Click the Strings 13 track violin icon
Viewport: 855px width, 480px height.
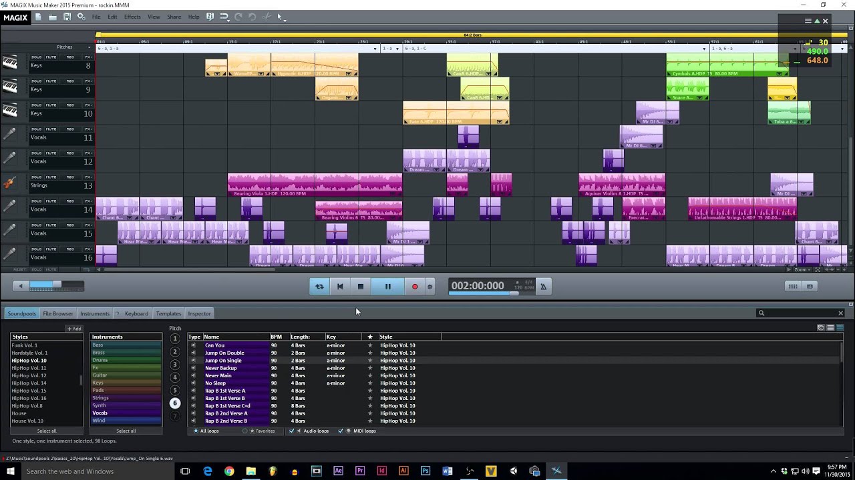tap(9, 183)
